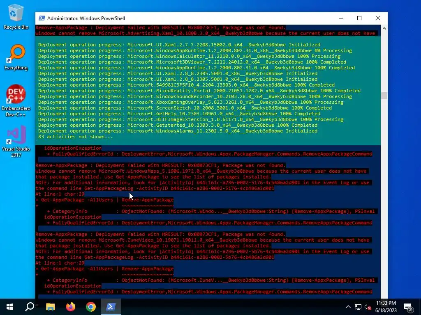Click the WindowsSoundRecorder progress line
Image resolution: width=421 pixels, height=315 pixels.
click(195, 96)
